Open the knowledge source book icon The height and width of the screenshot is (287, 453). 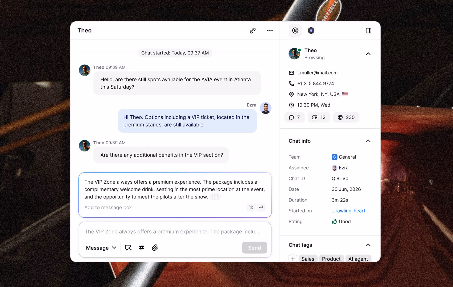[x=215, y=197]
